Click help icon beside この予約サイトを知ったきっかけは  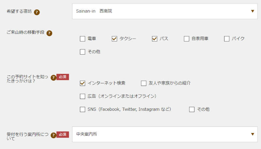[54, 78]
